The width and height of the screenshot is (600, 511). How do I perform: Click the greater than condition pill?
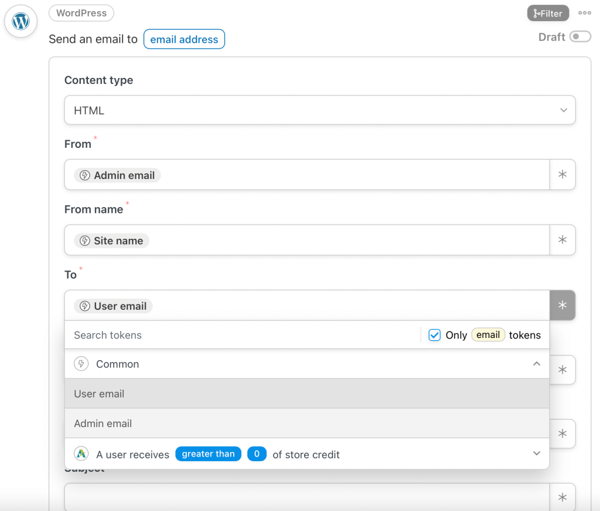click(x=208, y=454)
